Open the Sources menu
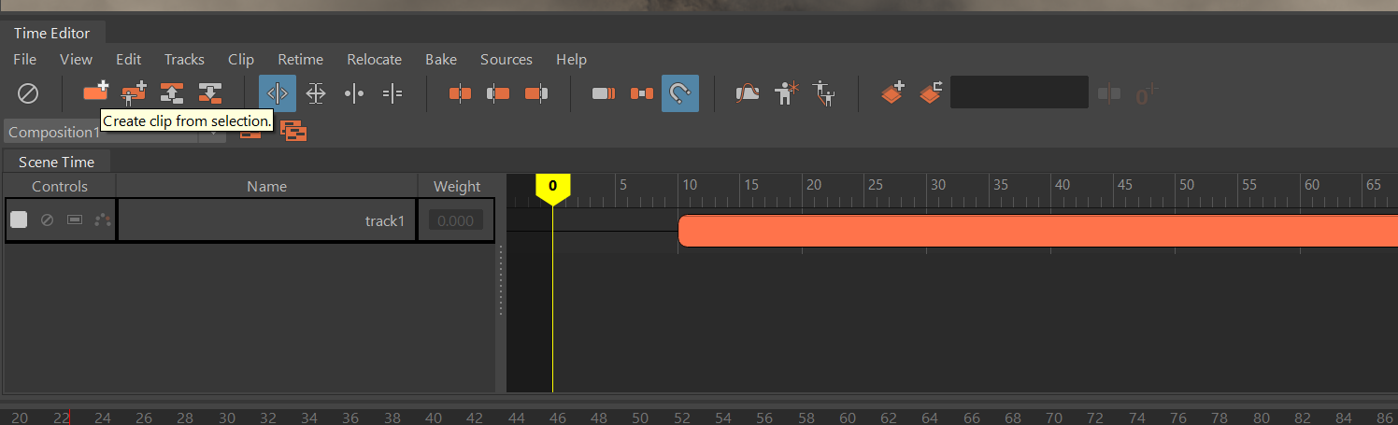Viewport: 1398px width, 425px height. [506, 59]
